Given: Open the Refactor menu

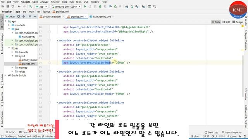Looking at the screenshot, I should tap(55, 2).
